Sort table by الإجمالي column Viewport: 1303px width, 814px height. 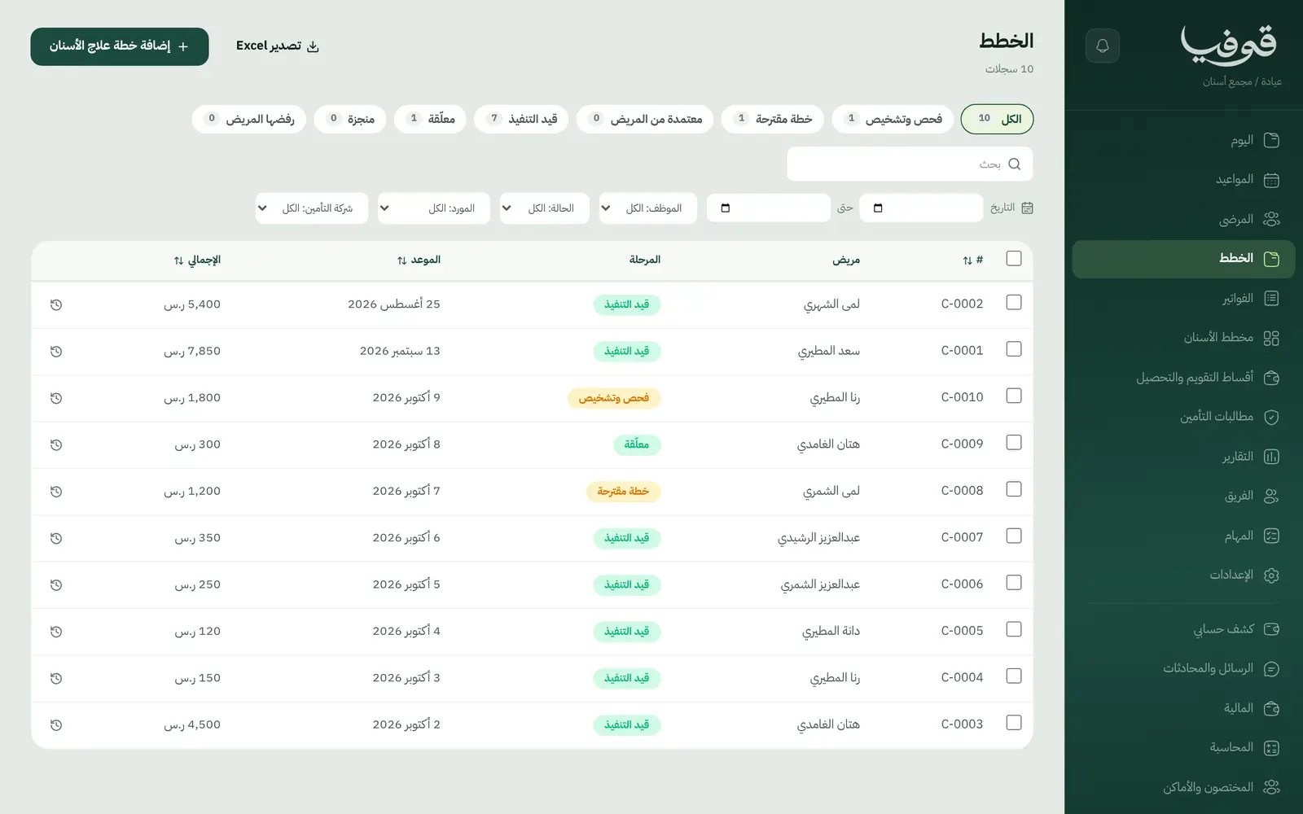pyautogui.click(x=197, y=260)
